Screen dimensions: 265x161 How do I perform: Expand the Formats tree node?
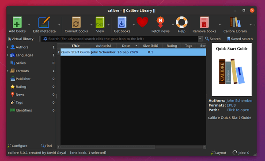pos(8,71)
